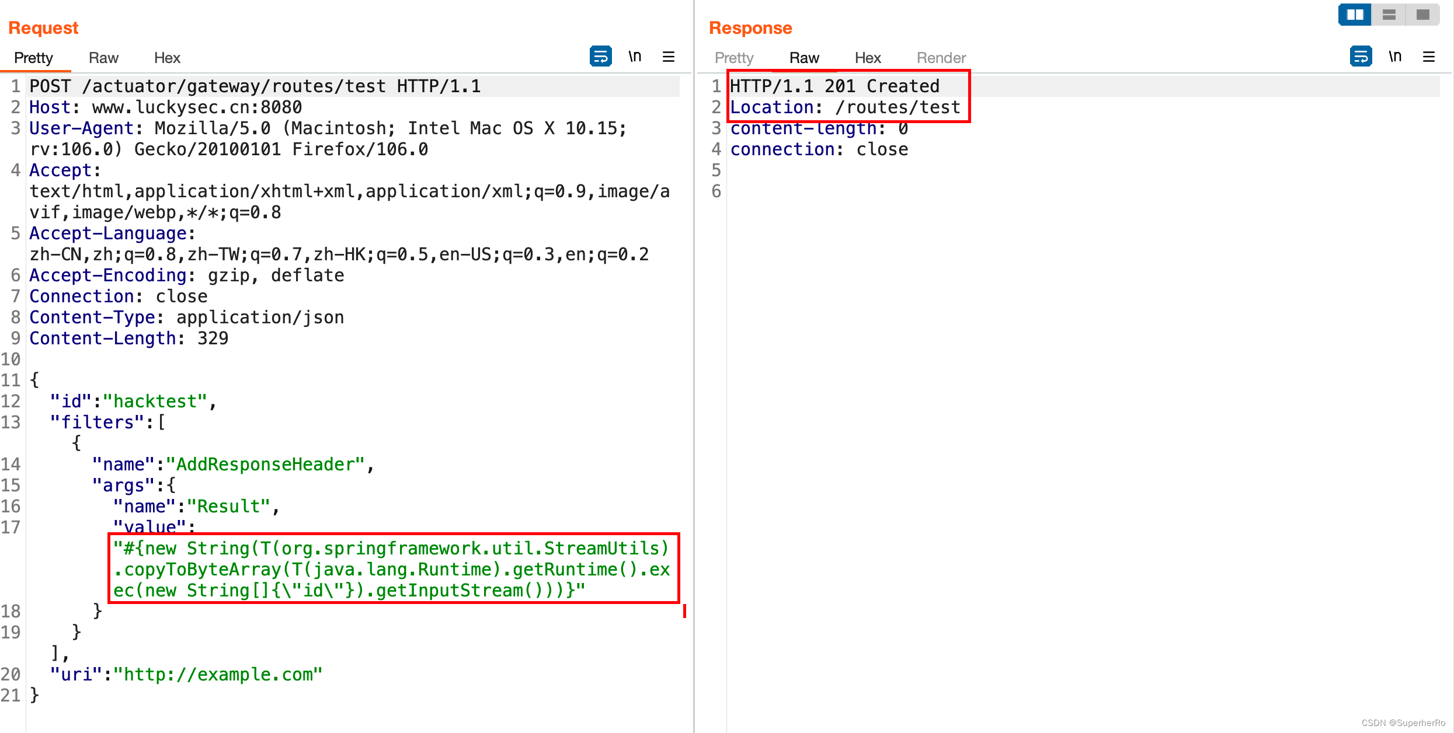Click the SpEL payload value string
This screenshot has height=733, width=1454.
click(392, 570)
